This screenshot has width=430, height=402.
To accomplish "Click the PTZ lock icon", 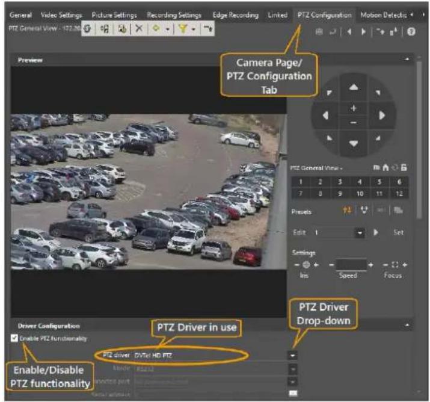I will click(x=404, y=167).
